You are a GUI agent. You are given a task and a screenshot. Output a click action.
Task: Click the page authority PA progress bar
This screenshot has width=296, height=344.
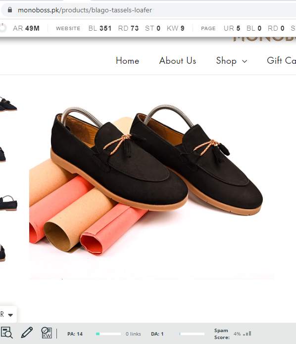[108, 334]
